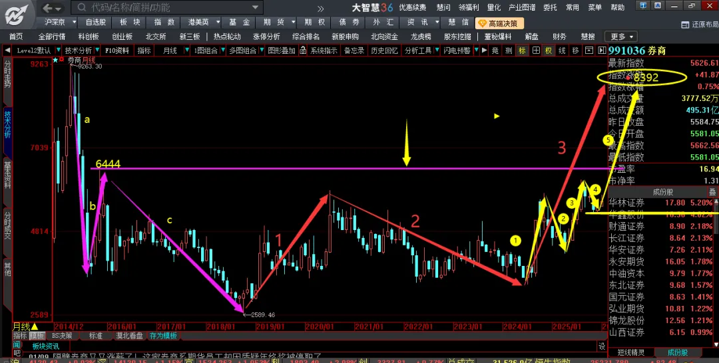Click the 线 toolbar icon

tap(562, 51)
